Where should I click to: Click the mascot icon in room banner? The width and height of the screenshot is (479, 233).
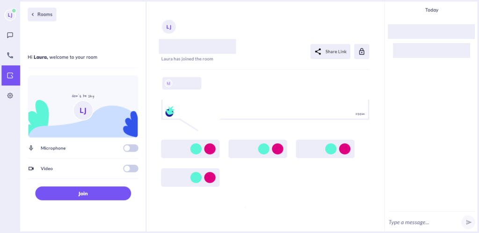tap(169, 112)
